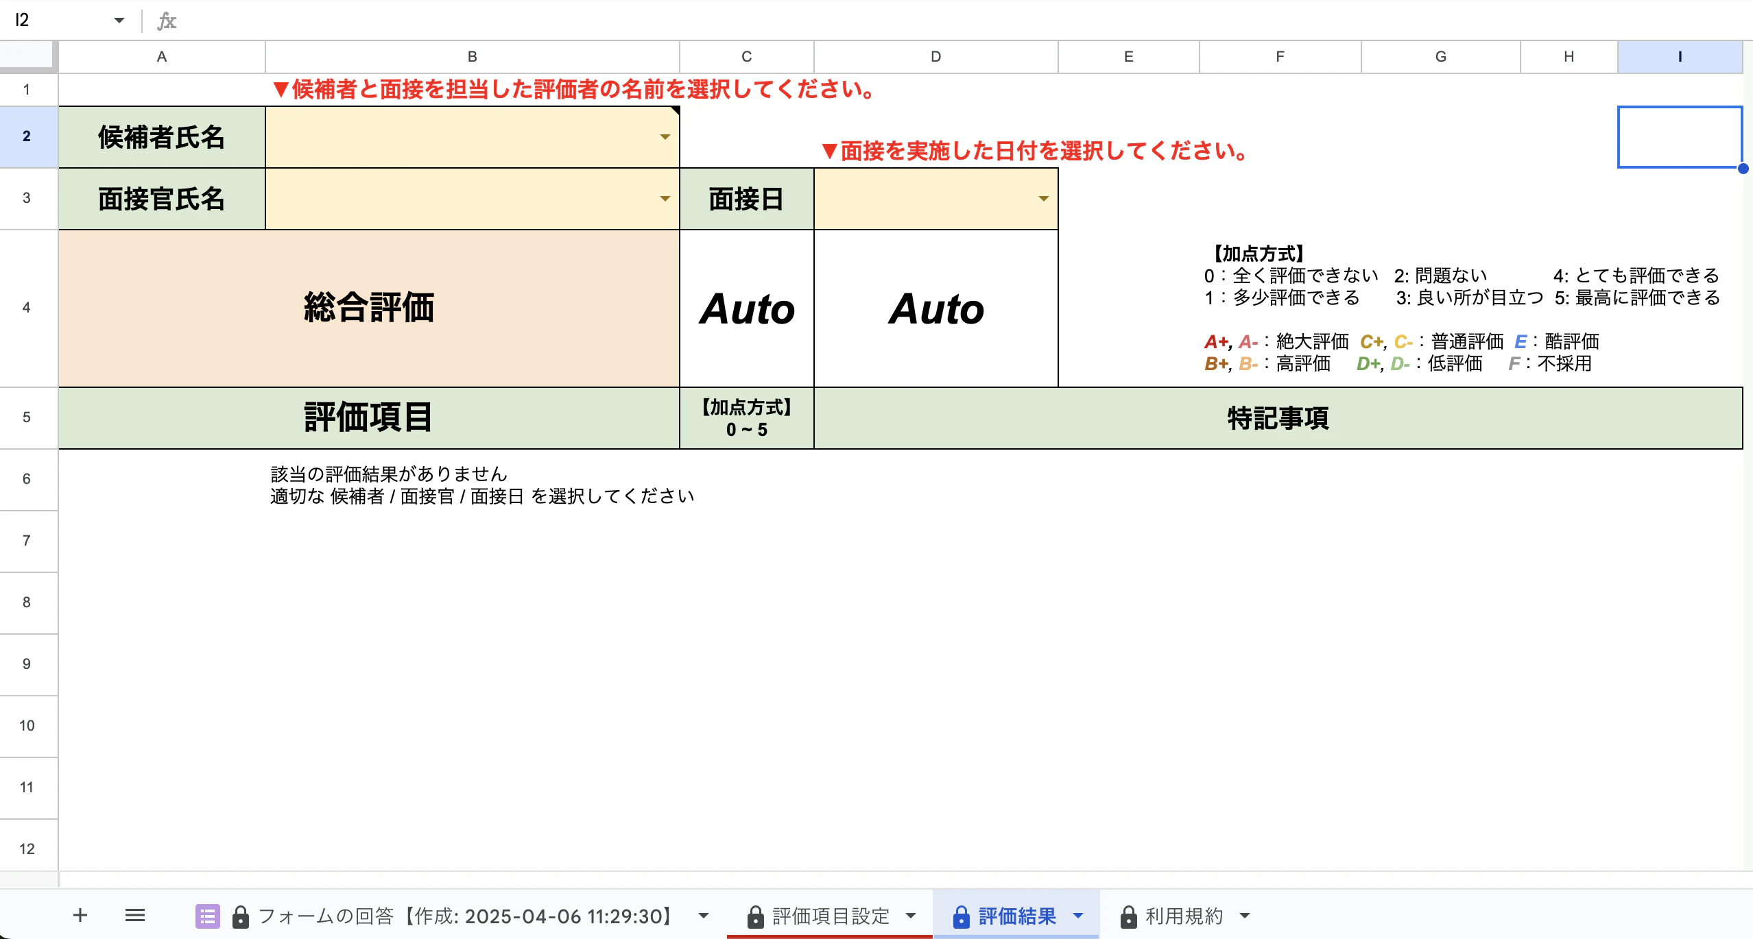Select column G header
The width and height of the screenshot is (1753, 939).
tap(1441, 57)
